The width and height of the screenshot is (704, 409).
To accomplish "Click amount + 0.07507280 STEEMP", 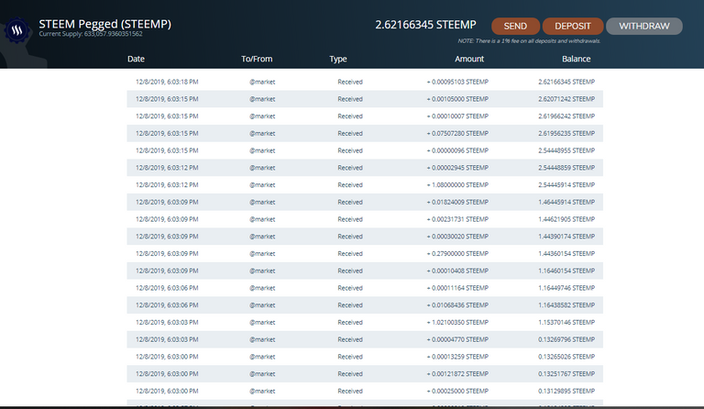I will click(x=457, y=133).
